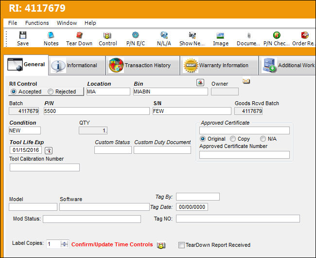Click the Tool Life Exp date field
Viewport: 316px width, 258px height.
[x=26, y=150]
